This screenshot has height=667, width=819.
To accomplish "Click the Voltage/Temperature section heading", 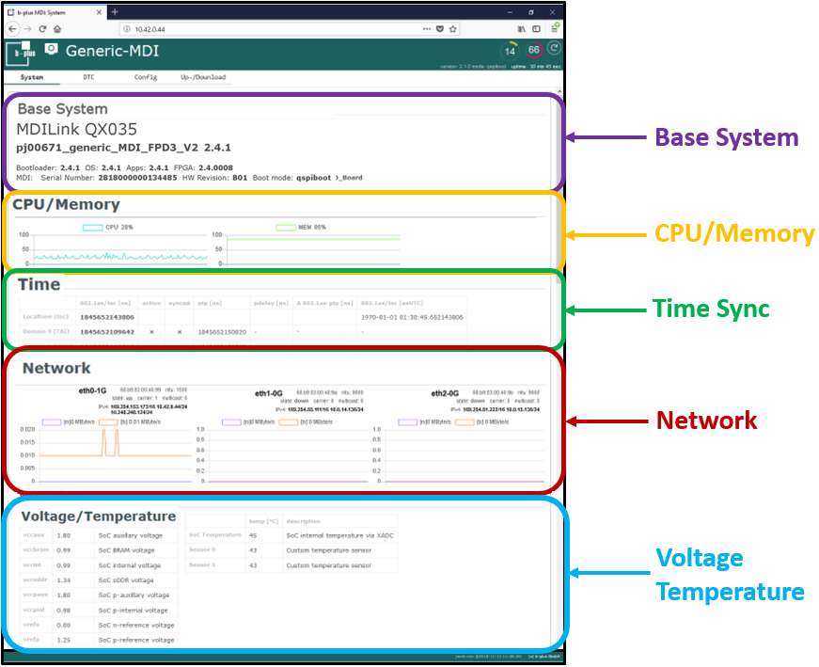I will point(98,516).
